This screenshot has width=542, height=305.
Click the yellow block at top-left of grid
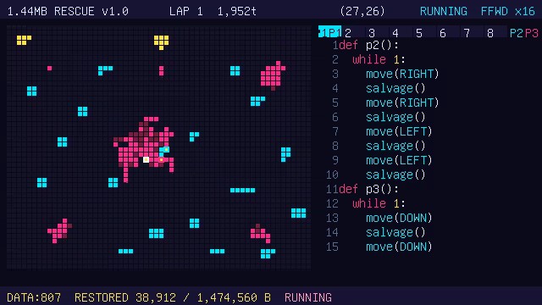point(24,40)
